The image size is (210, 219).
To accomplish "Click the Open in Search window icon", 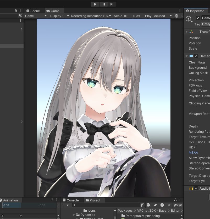I will coord(142,205).
